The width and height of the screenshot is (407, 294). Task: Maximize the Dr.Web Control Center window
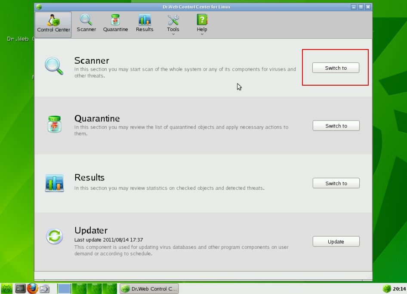tap(361, 7)
